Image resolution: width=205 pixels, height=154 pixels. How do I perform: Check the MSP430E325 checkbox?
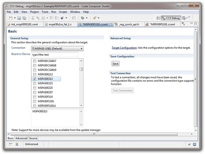point(35,88)
